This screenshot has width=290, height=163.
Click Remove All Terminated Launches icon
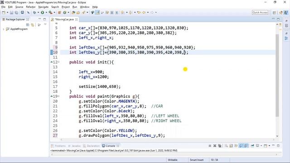click(219, 146)
